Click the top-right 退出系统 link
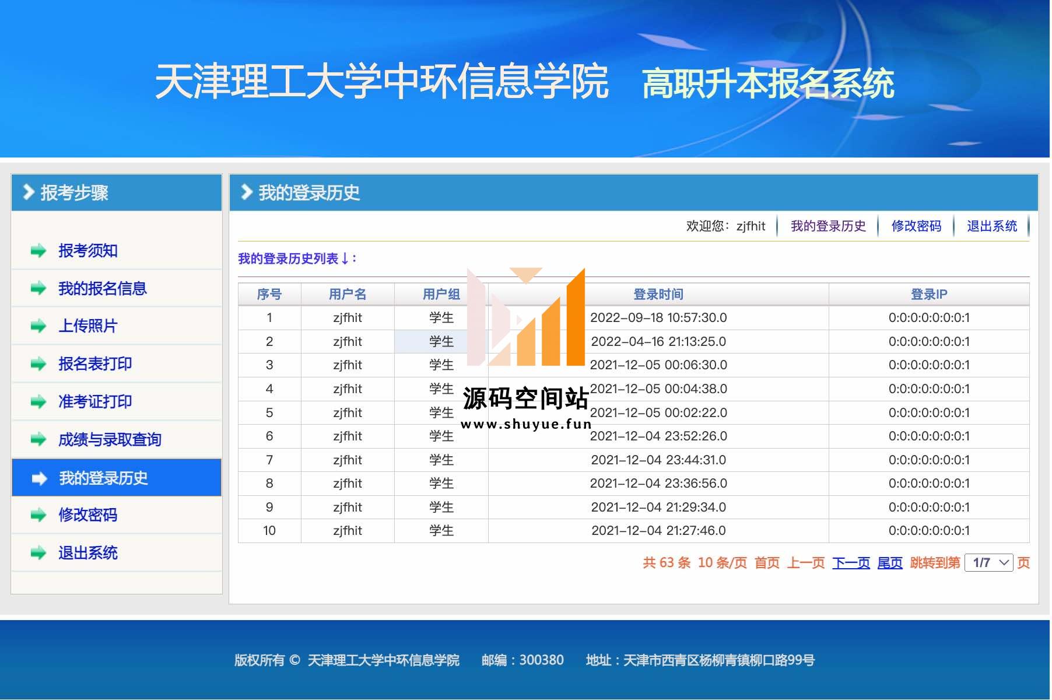This screenshot has height=700, width=1052. [x=992, y=226]
